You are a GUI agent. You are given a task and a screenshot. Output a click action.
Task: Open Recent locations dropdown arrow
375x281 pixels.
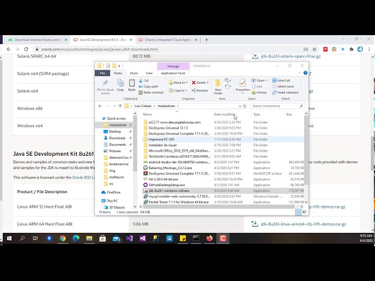click(x=114, y=106)
